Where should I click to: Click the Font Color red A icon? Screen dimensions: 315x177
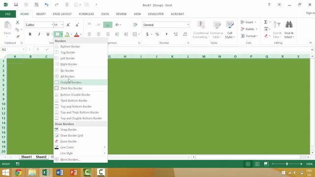coord(76,34)
